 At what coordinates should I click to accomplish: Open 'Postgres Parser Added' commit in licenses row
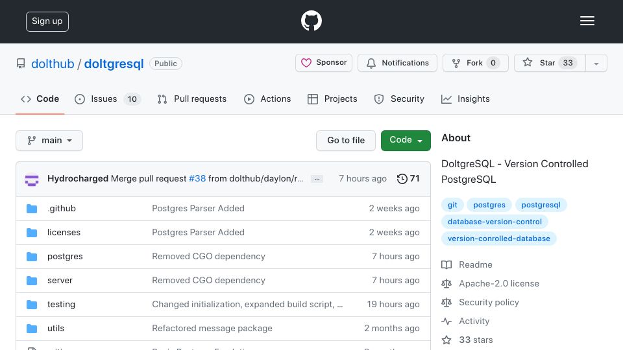[x=199, y=233]
